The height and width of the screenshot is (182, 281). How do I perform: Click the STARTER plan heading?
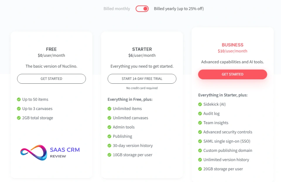coord(142,49)
